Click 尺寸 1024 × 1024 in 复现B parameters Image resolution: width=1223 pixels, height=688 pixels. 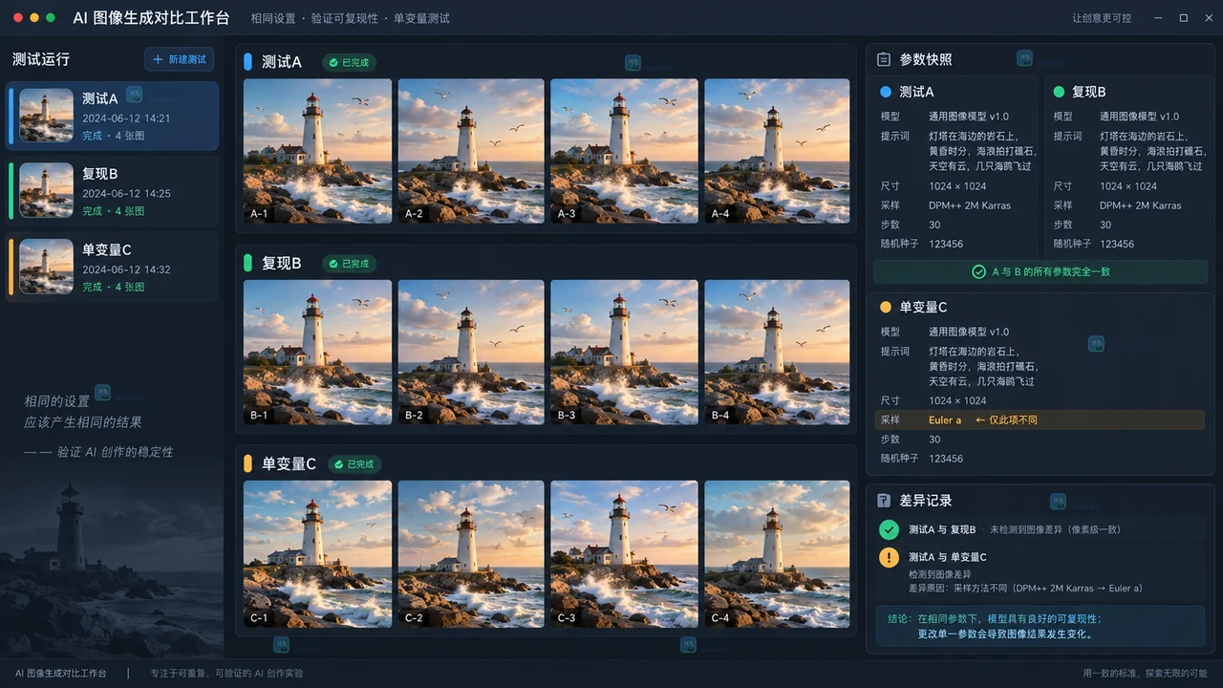pos(1105,186)
